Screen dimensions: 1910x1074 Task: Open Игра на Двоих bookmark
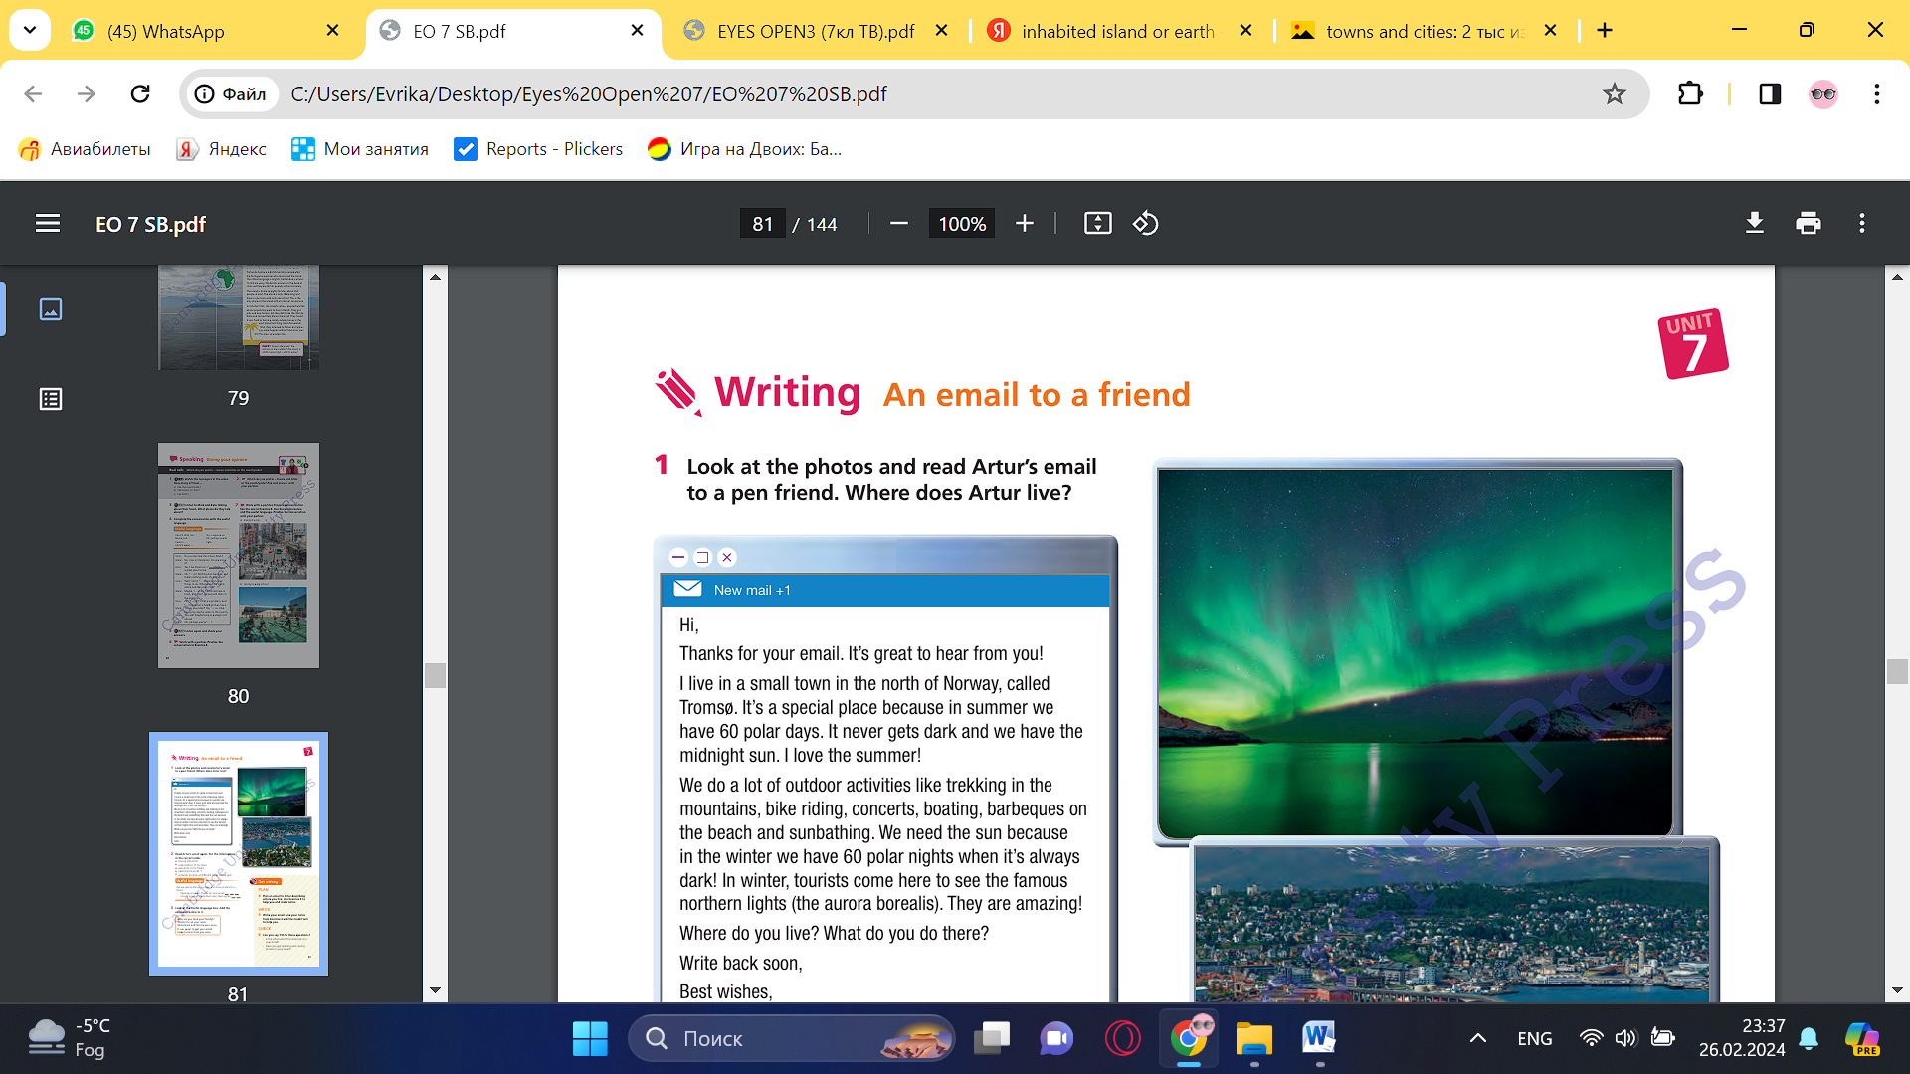[744, 149]
